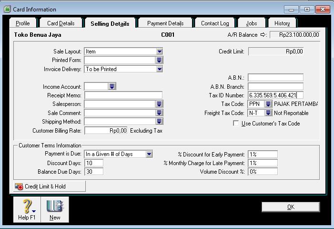Click the New card icon
The image size is (334, 229).
(55, 206)
